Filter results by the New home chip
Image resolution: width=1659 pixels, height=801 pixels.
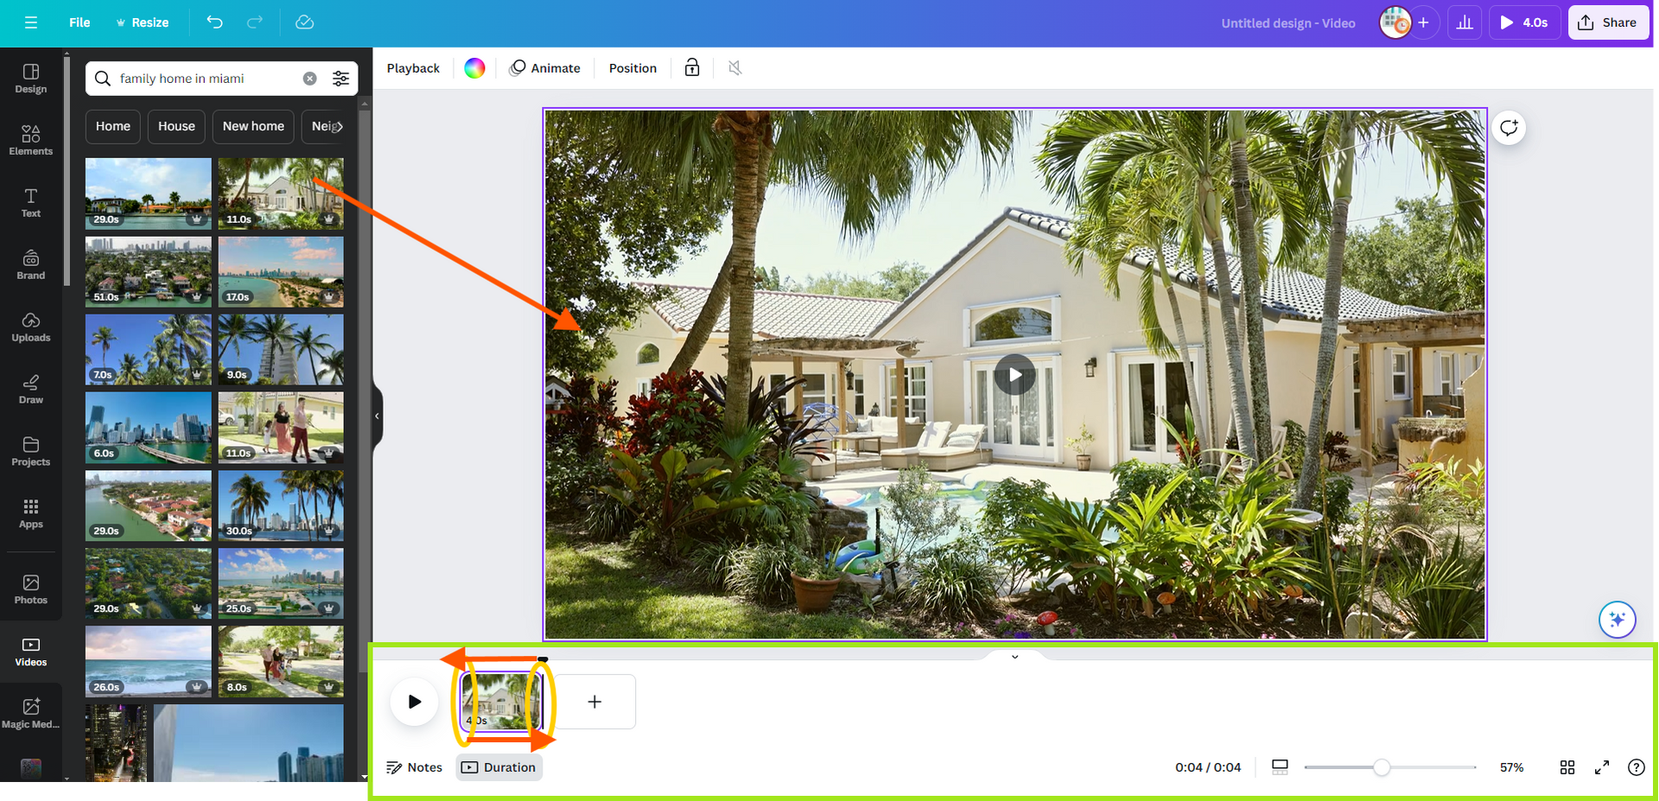(x=253, y=126)
